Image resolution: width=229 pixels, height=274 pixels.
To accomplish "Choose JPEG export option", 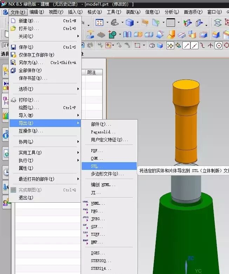I will (109, 219).
